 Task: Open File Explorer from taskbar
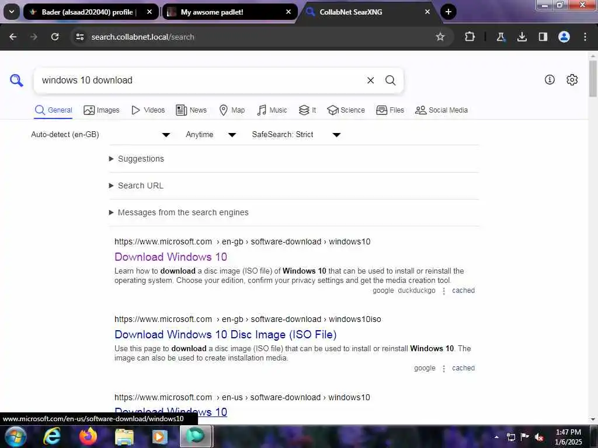(x=124, y=437)
